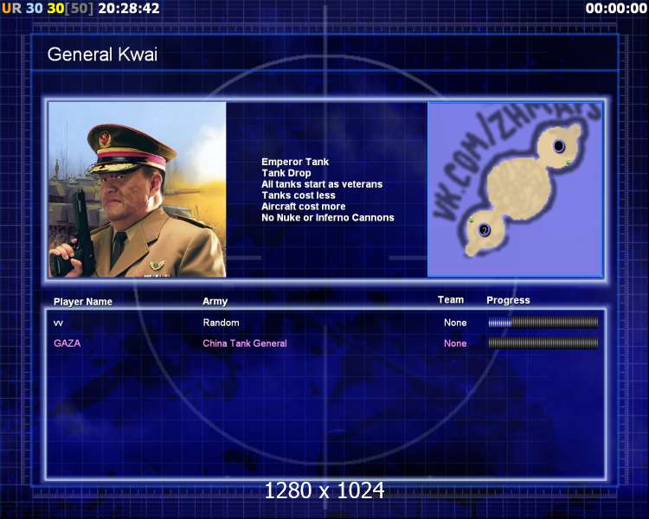Click the map preview thumbnail
This screenshot has height=519, width=649.
(x=515, y=189)
